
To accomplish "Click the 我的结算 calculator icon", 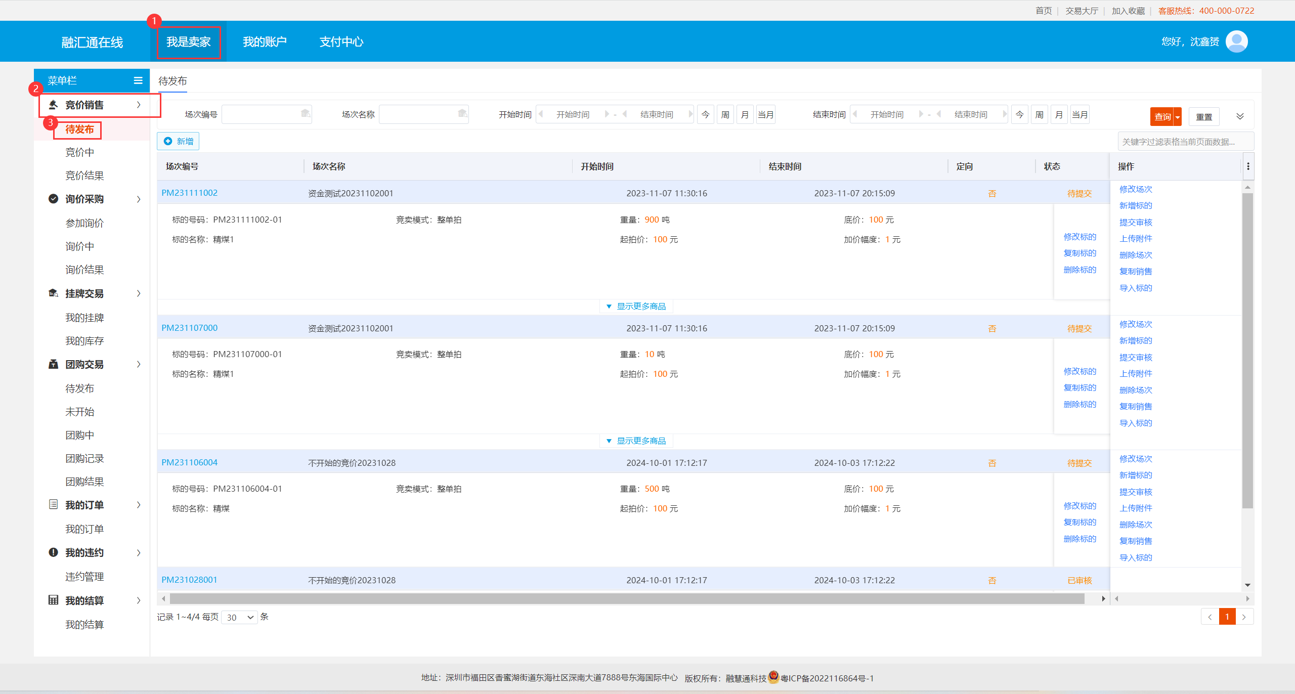I will (x=53, y=600).
